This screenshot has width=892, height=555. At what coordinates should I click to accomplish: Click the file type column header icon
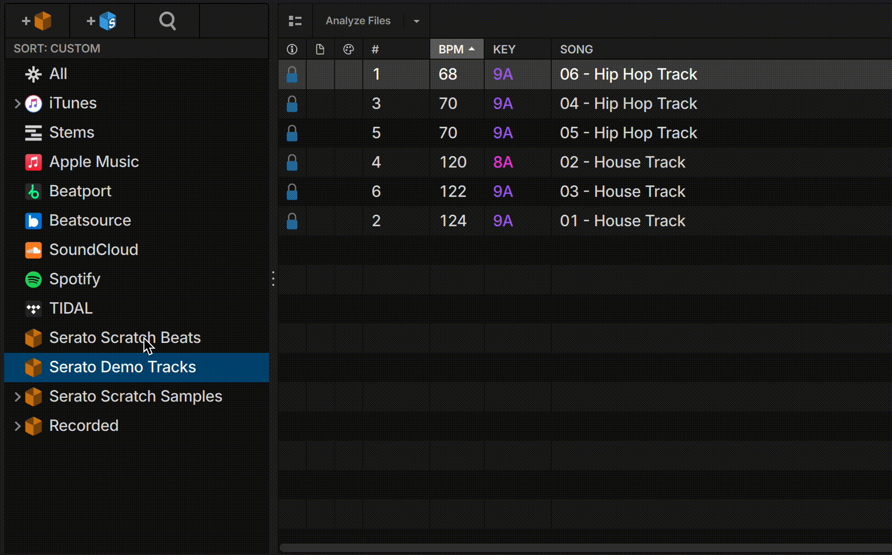pos(320,49)
